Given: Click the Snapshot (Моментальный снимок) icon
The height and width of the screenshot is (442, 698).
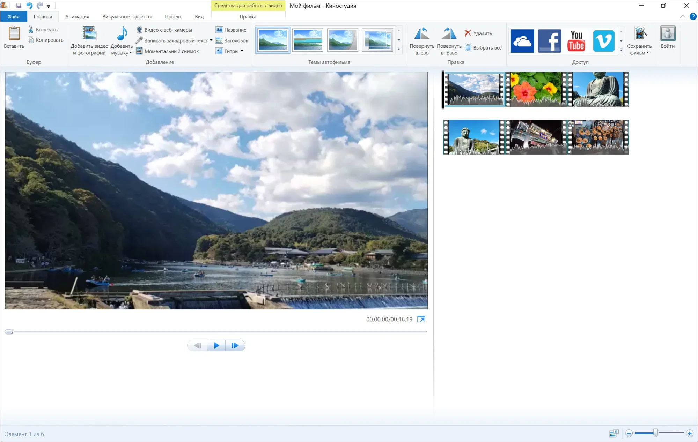Looking at the screenshot, I should (139, 51).
